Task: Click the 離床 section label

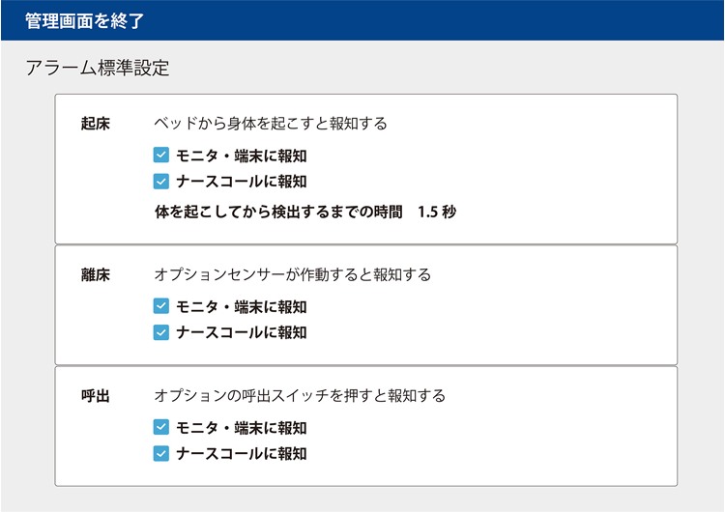Action: point(95,275)
